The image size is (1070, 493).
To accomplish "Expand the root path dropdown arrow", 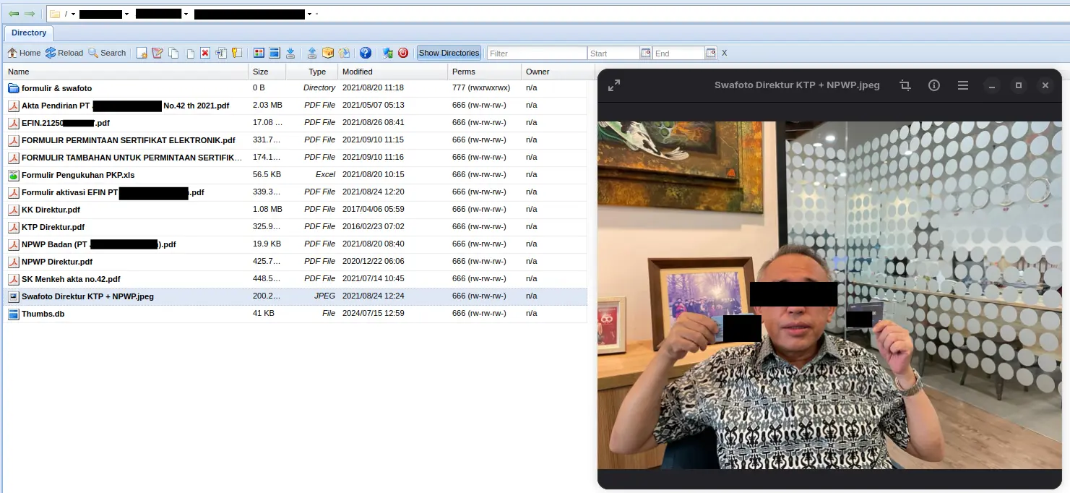I will tap(73, 14).
